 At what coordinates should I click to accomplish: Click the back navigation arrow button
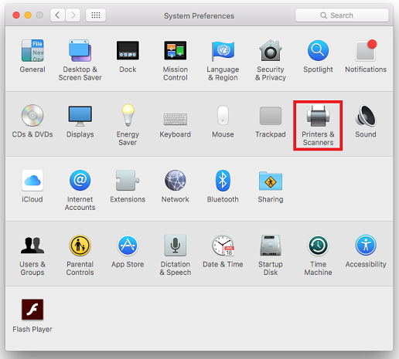[57, 15]
